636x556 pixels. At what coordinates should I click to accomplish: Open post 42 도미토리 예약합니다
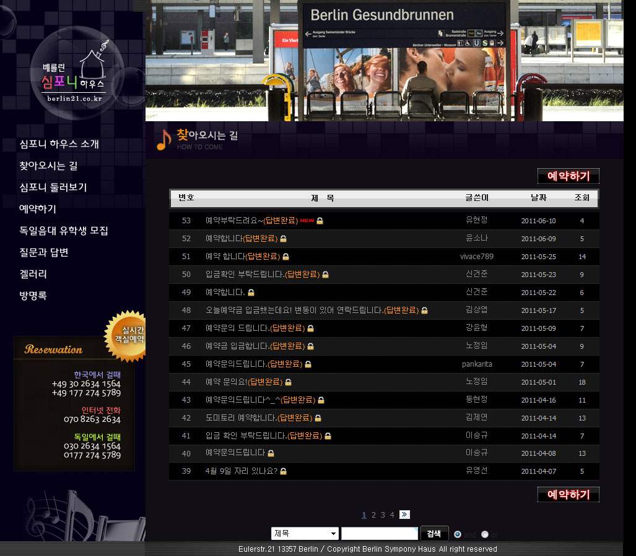point(259,417)
